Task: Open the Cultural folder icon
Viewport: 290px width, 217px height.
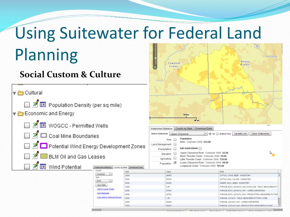Action: [20, 93]
